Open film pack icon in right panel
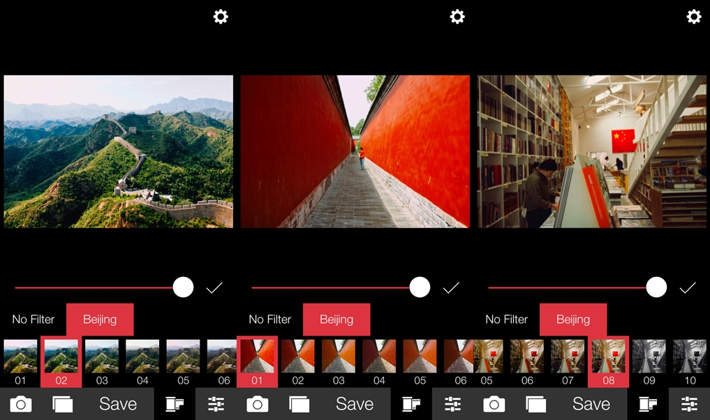Viewport: 710px width, 420px height. [648, 404]
